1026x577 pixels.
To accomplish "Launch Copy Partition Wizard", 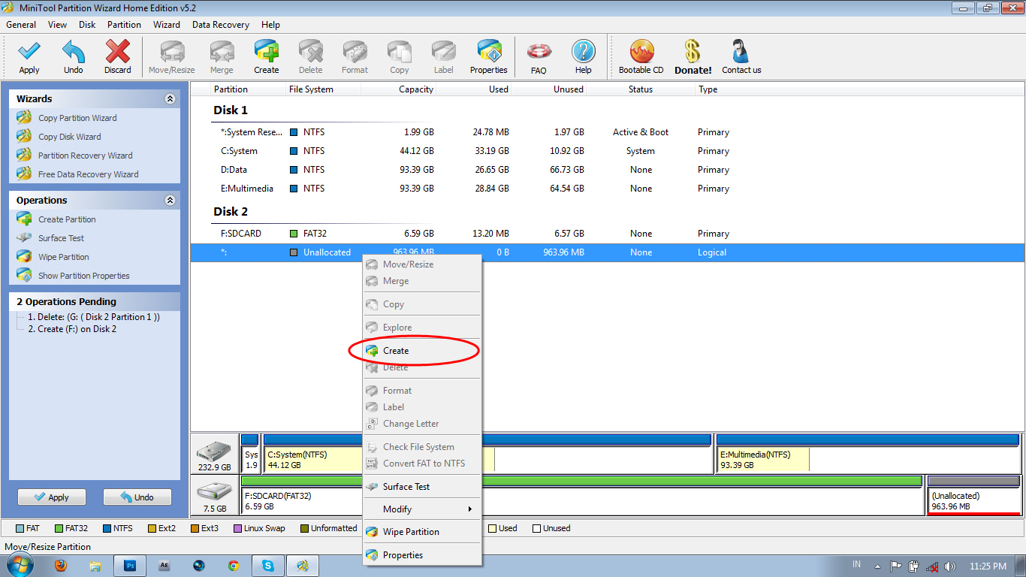I will (x=77, y=118).
